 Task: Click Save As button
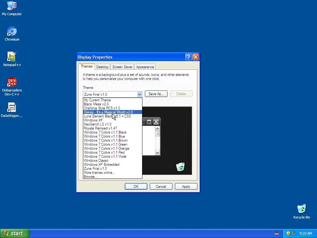(156, 94)
